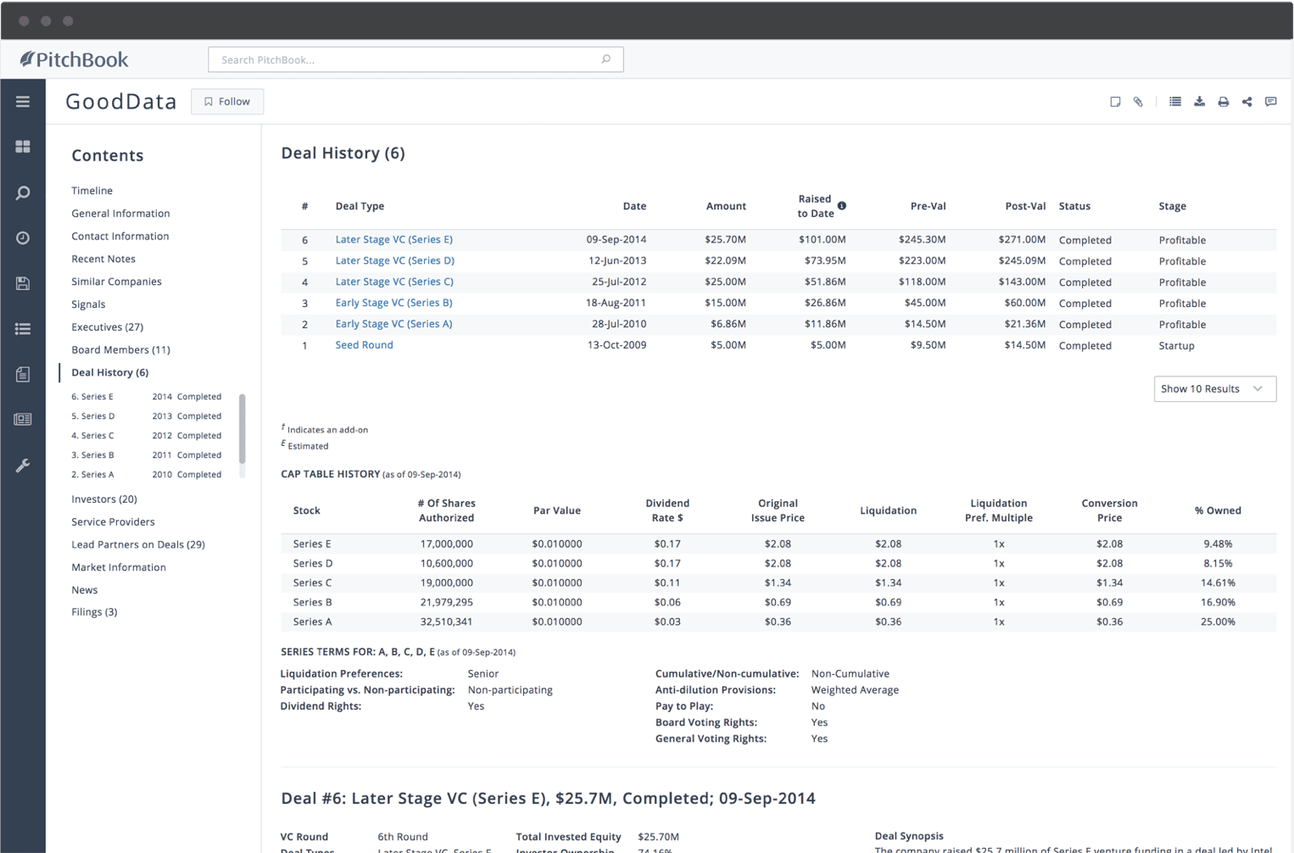Click the Follow button
This screenshot has height=853, width=1294.
(227, 102)
